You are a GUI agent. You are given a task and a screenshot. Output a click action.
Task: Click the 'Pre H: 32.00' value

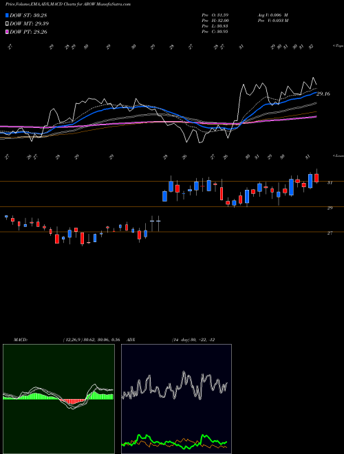tap(215, 21)
